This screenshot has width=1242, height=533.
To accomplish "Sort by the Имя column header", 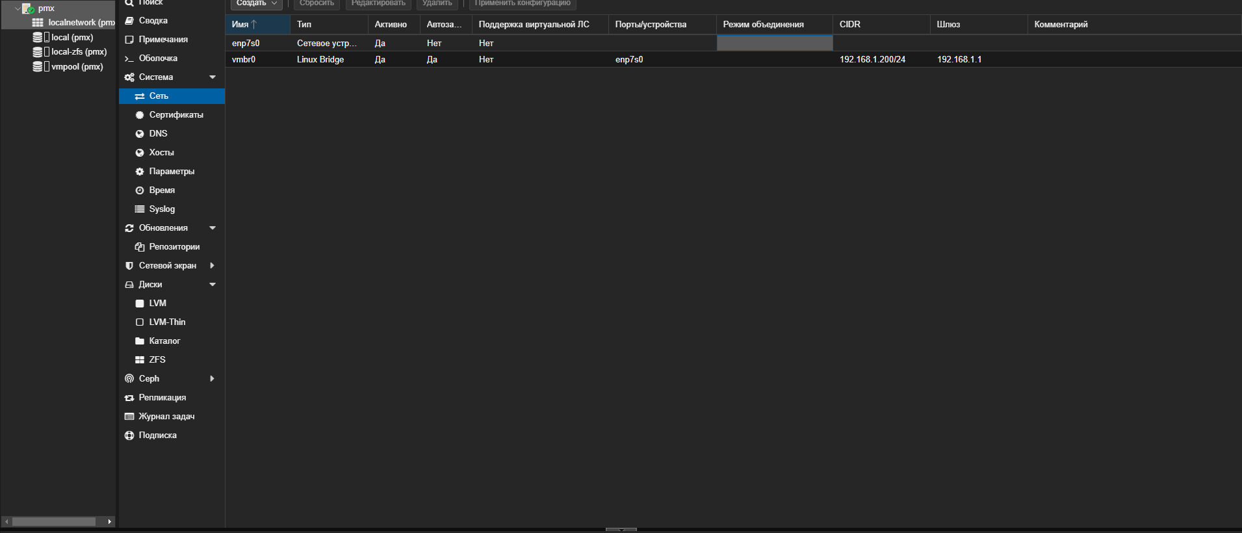I will click(x=257, y=25).
